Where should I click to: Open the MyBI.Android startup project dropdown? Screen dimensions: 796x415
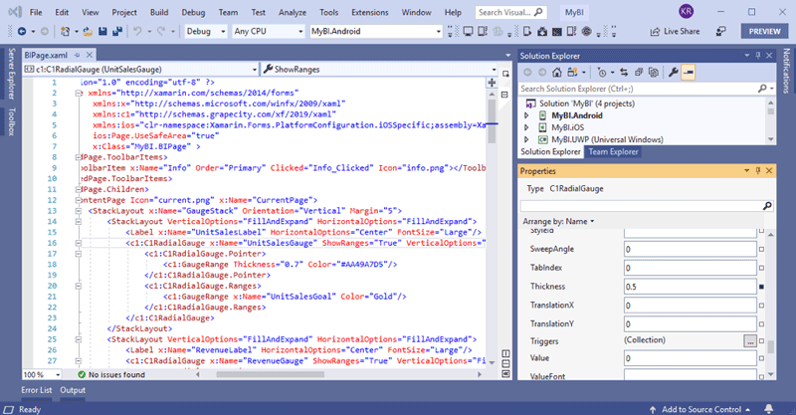pyautogui.click(x=376, y=32)
